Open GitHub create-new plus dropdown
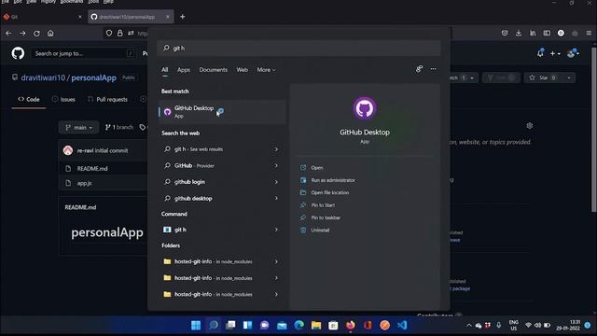This screenshot has height=336, width=597. point(555,54)
